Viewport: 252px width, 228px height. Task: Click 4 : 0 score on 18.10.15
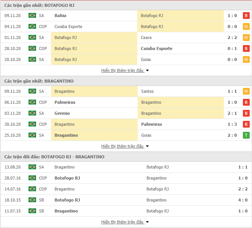click(243, 200)
